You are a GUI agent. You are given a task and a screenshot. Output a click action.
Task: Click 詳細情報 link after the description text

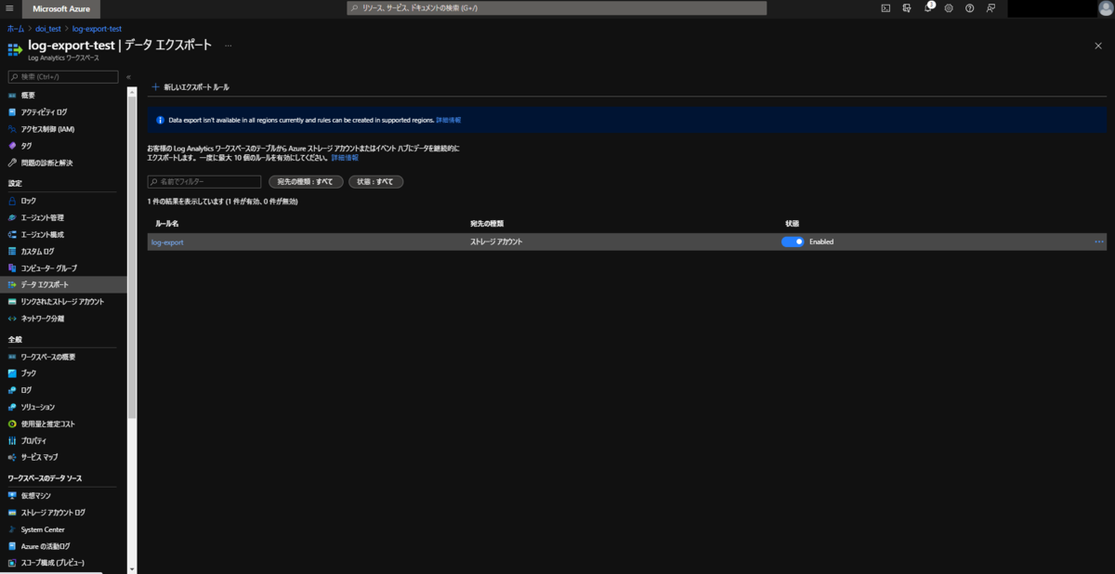(345, 158)
